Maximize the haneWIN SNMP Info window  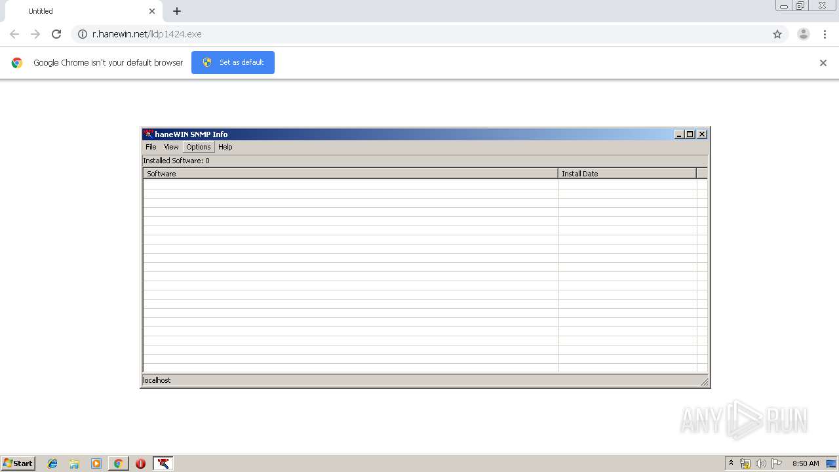coord(690,134)
